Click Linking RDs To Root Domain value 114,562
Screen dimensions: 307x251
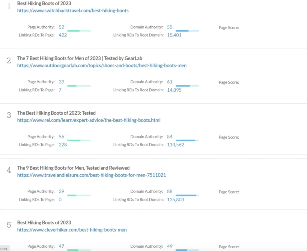(x=175, y=145)
